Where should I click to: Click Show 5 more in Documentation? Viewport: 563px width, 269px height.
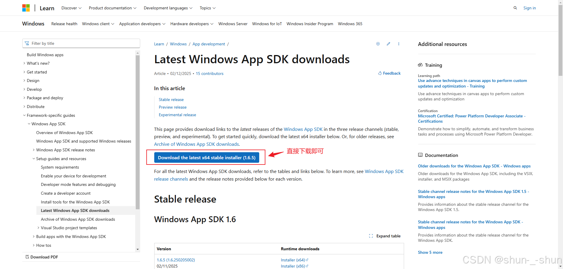pos(430,252)
